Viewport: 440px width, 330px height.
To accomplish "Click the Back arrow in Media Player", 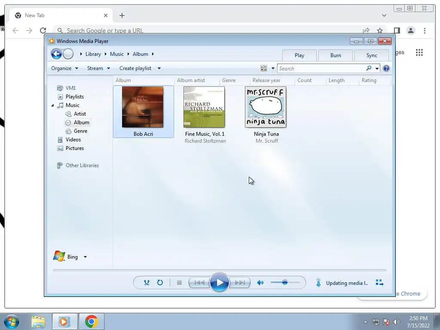I will pos(56,54).
